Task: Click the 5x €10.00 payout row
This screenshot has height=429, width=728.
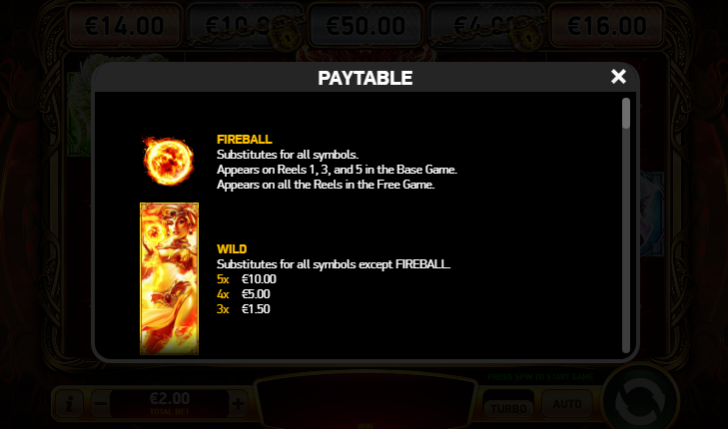Action: (247, 279)
